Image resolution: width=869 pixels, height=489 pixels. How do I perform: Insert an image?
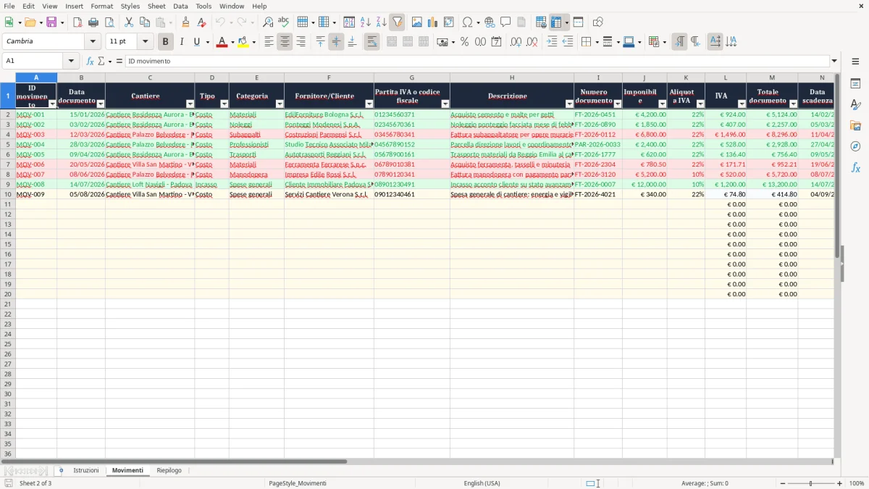pos(417,22)
